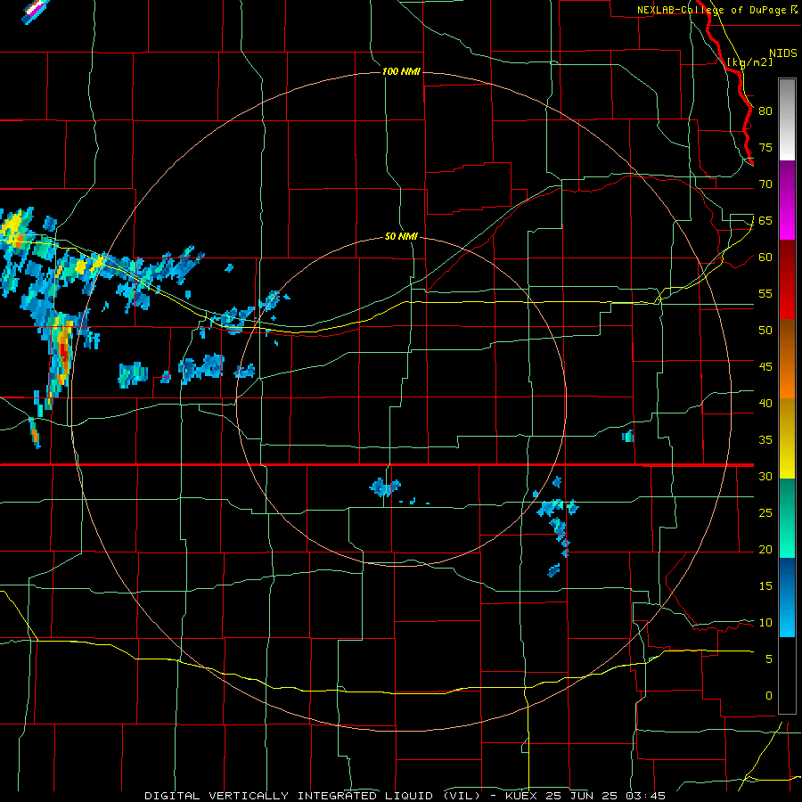
Task: Click the 65 value on VIL scale
Action: pyautogui.click(x=765, y=220)
